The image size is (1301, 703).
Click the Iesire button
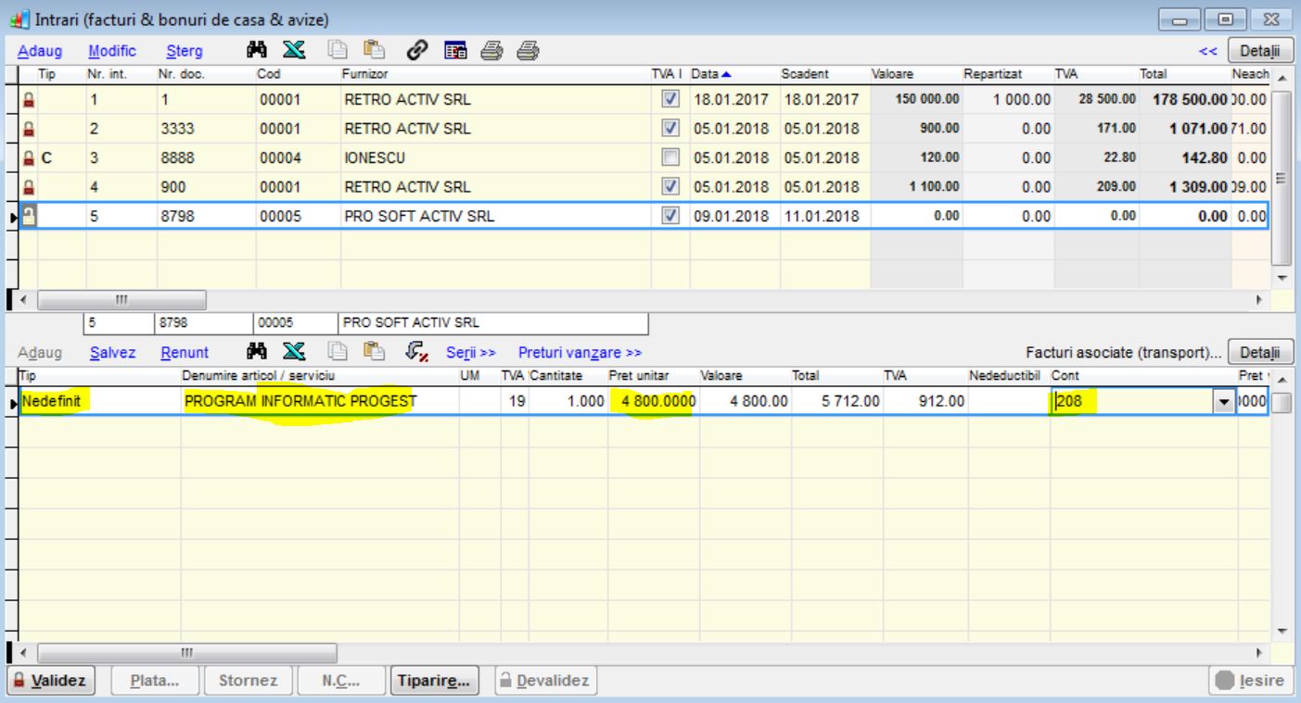(x=1249, y=680)
